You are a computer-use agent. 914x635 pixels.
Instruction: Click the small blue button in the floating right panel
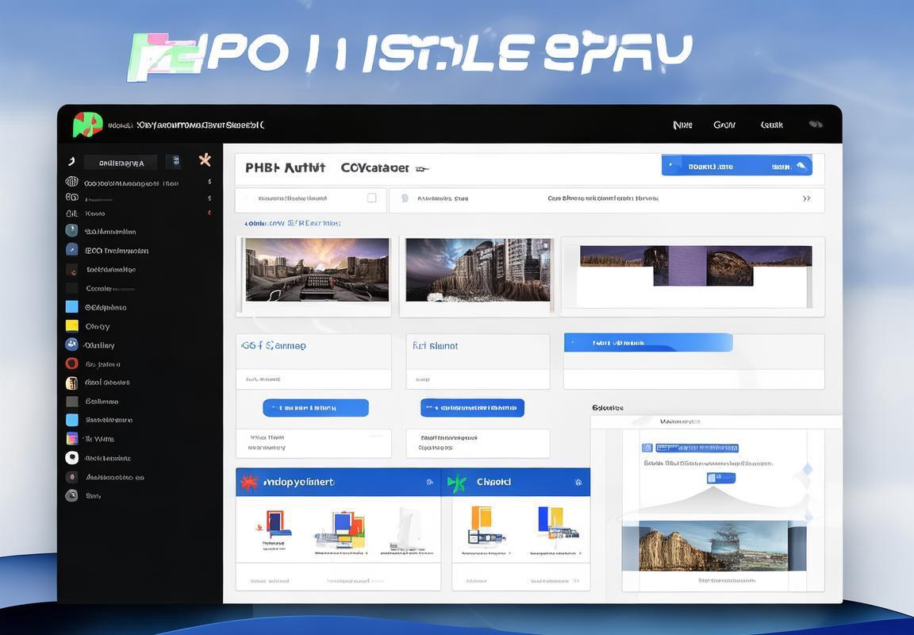720,478
